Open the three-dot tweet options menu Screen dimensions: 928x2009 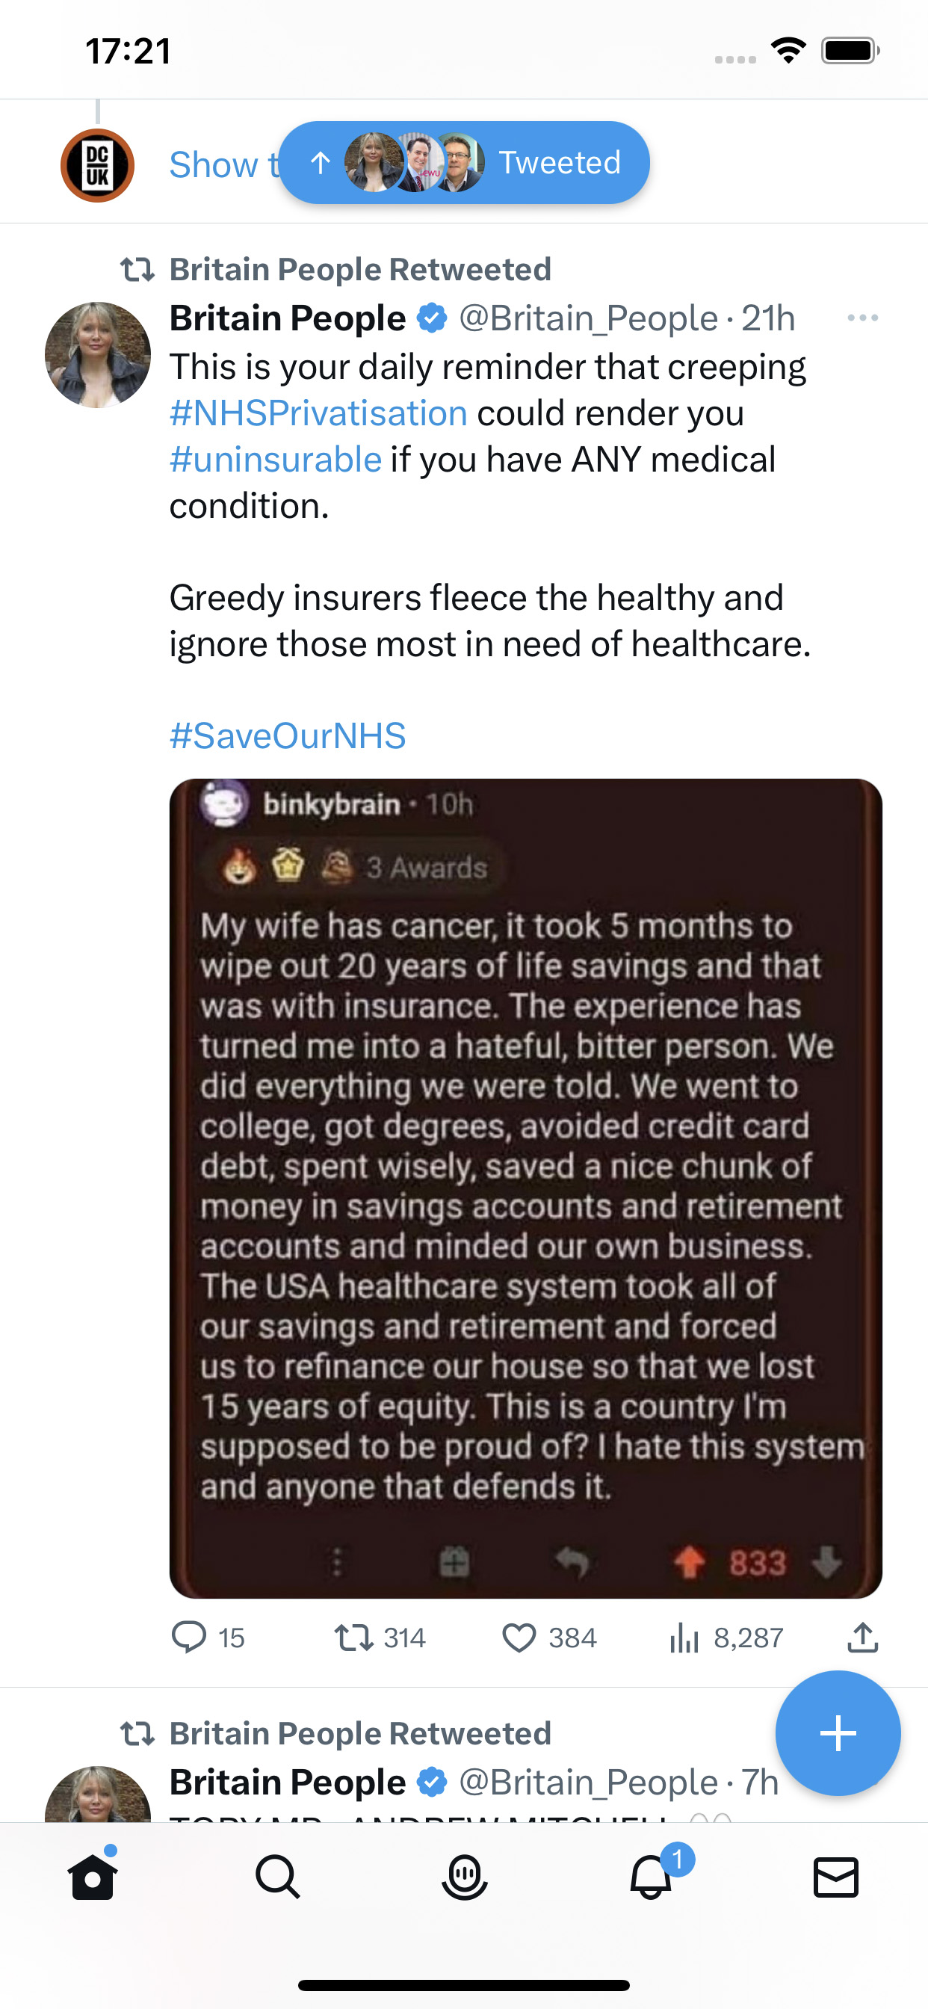pyautogui.click(x=862, y=318)
